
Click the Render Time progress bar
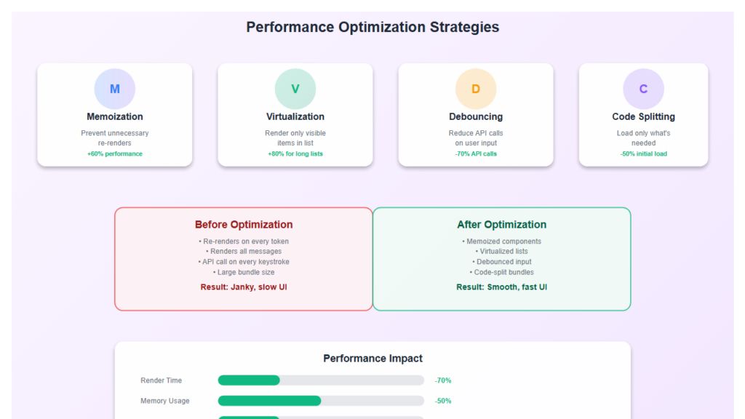[x=321, y=380]
